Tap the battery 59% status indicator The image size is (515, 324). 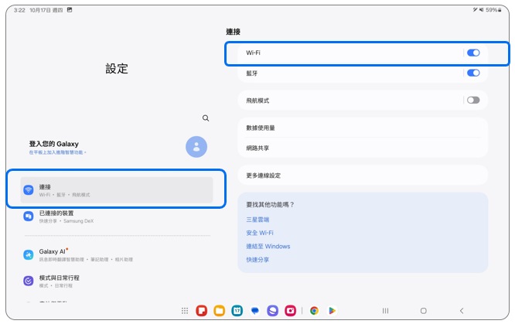pos(493,10)
